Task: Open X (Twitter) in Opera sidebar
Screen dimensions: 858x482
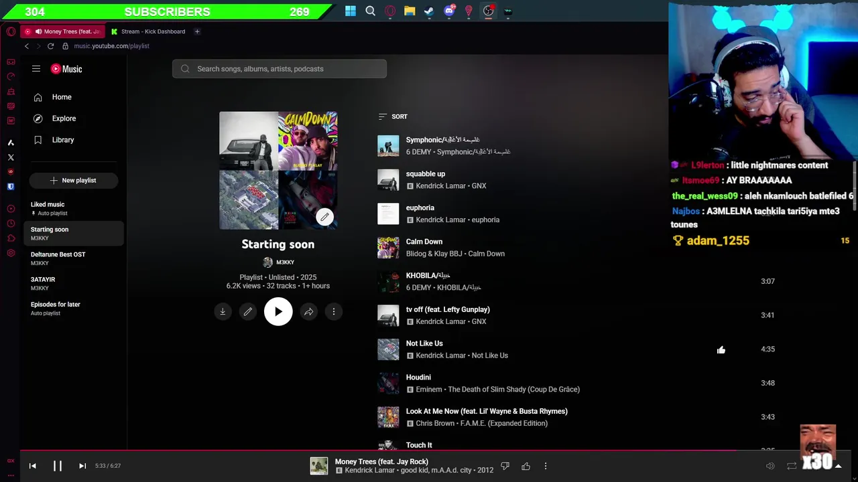Action: [x=11, y=157]
